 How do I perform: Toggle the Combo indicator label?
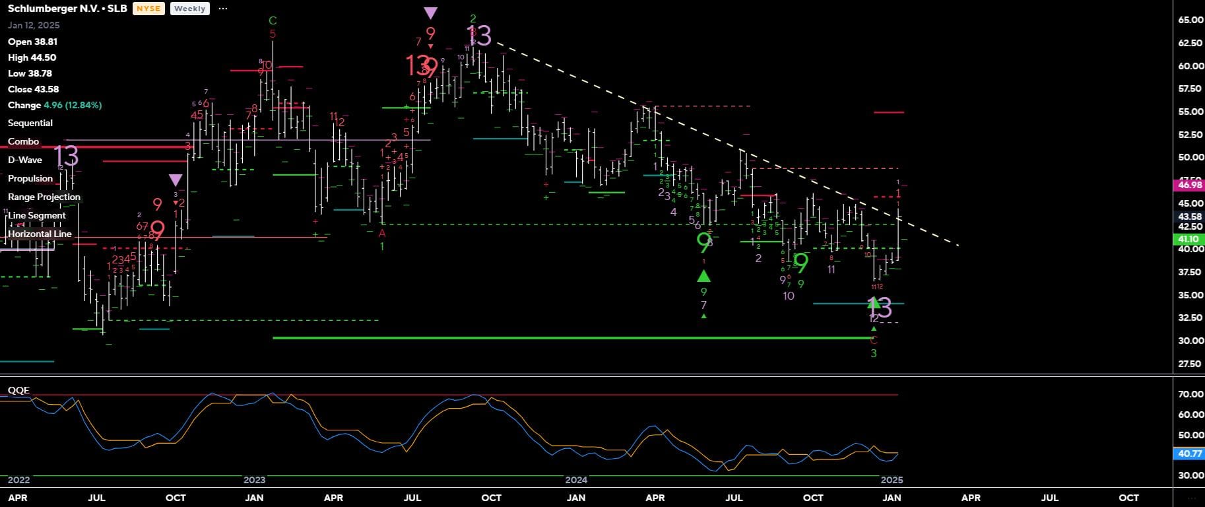pyautogui.click(x=24, y=141)
